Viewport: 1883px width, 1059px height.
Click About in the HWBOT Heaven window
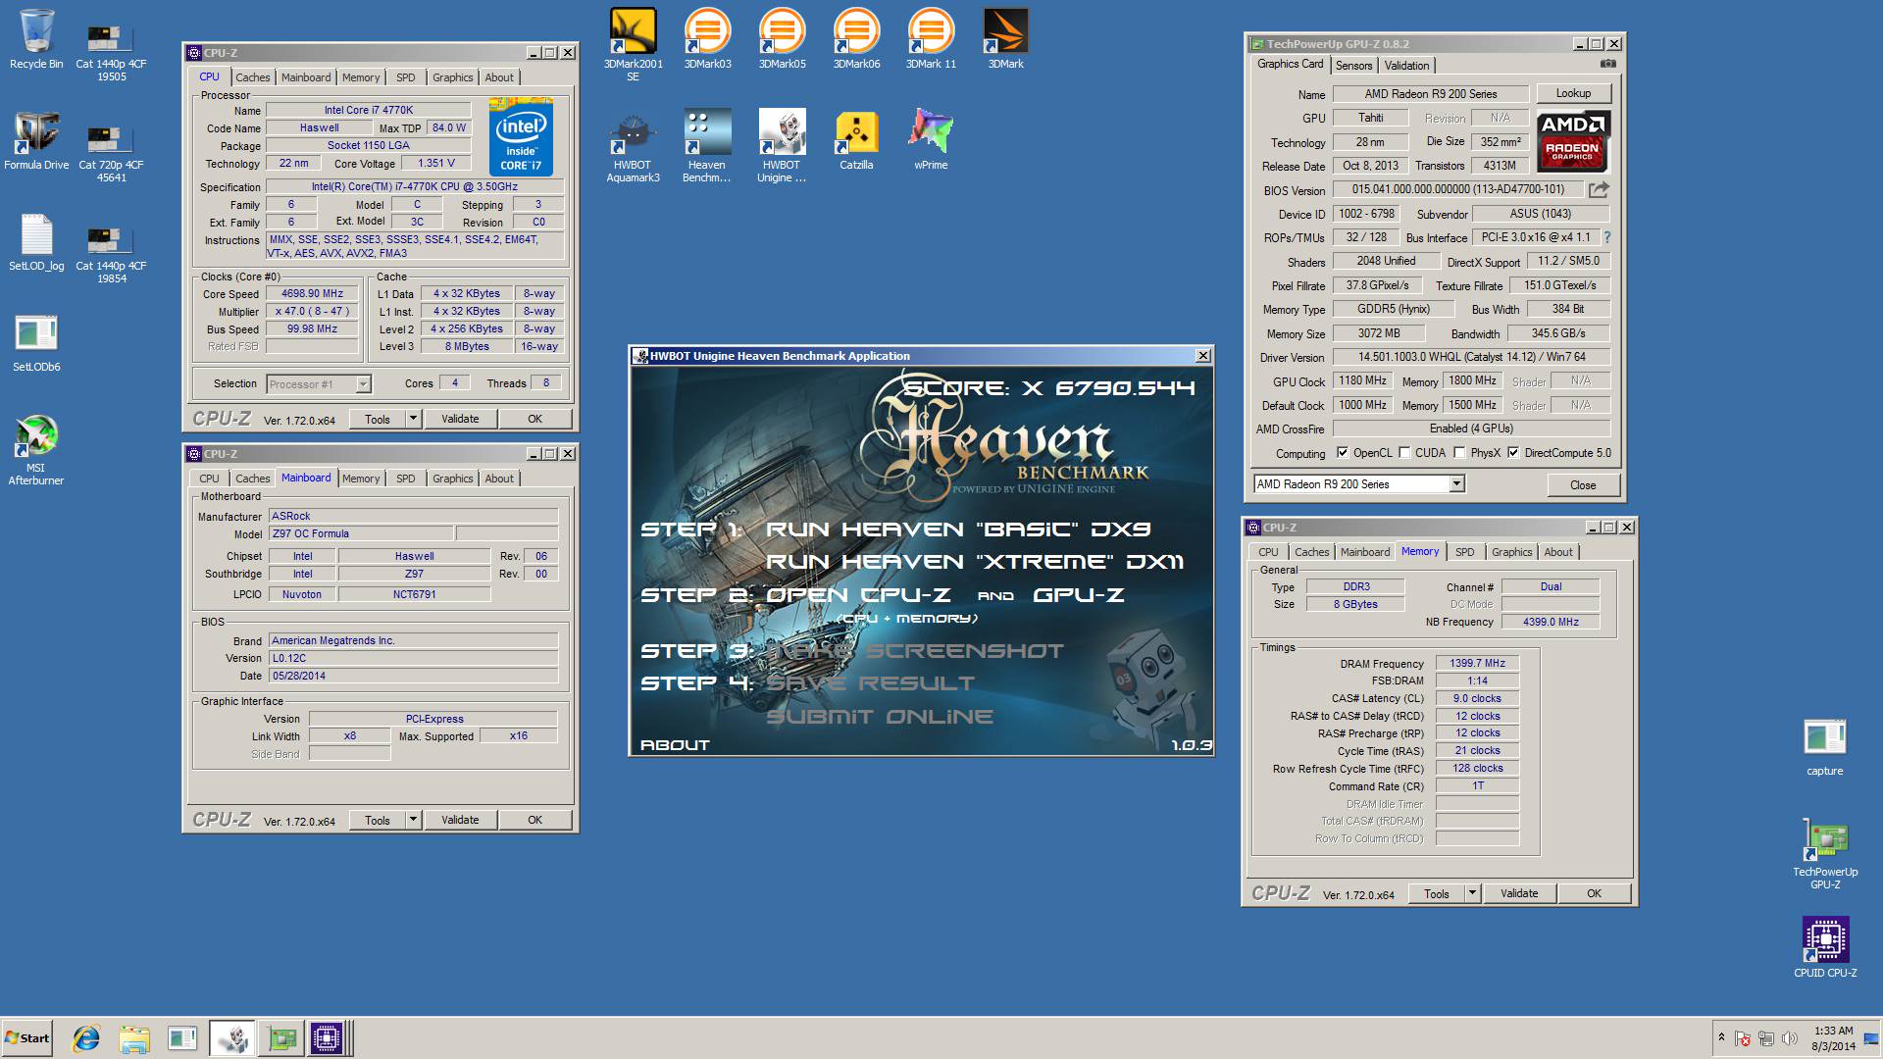point(675,745)
